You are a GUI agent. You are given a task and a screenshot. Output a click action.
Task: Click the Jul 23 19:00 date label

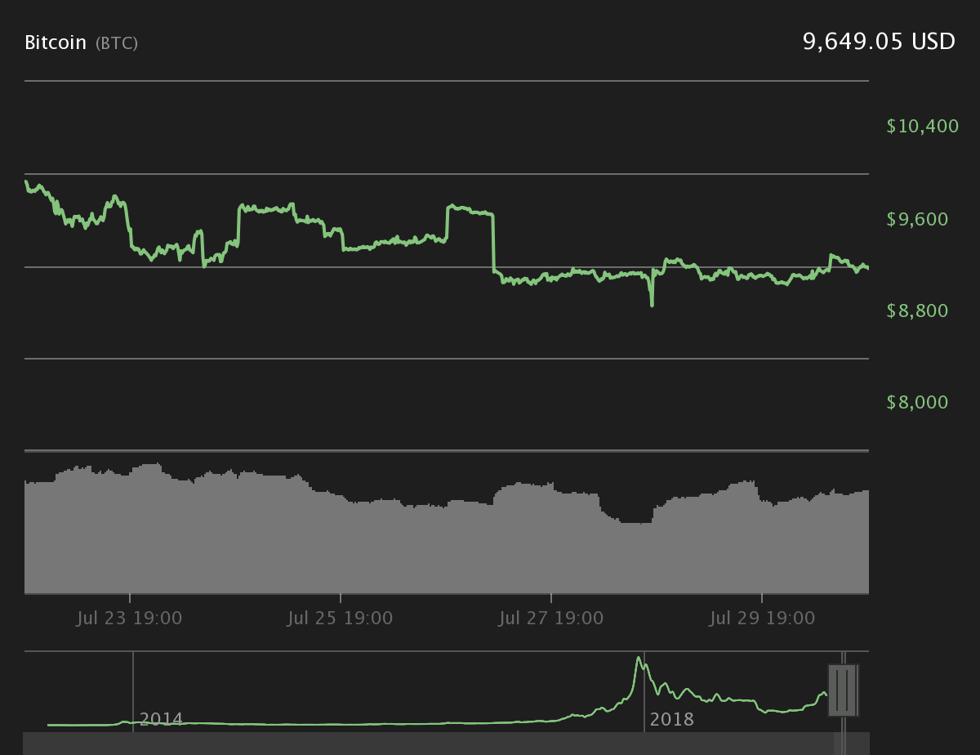[x=130, y=618]
